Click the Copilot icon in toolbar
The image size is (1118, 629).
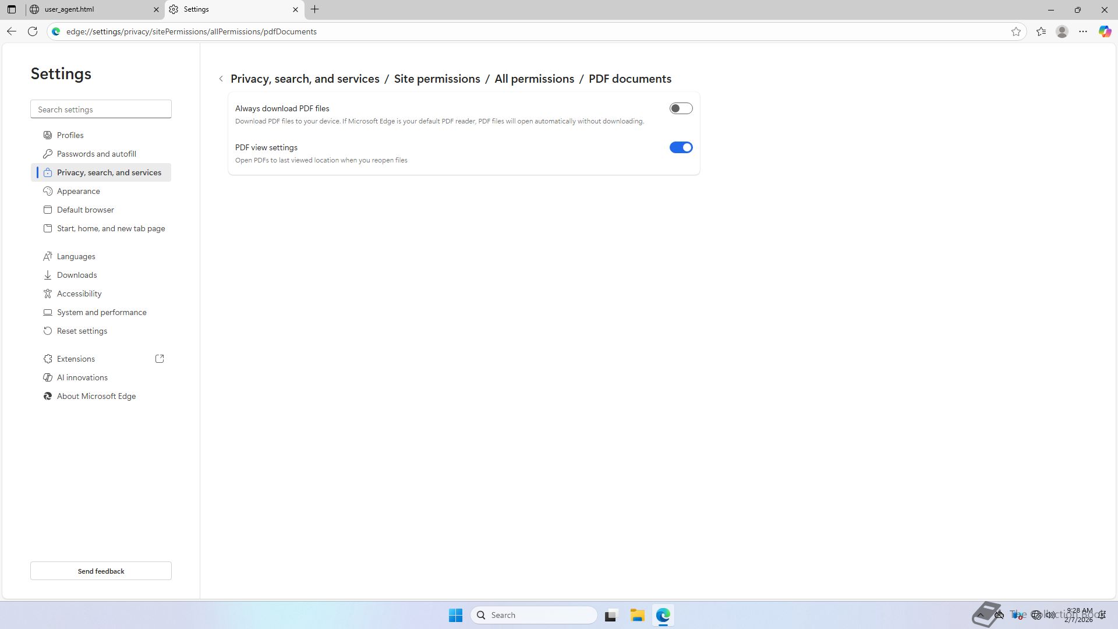pyautogui.click(x=1105, y=31)
